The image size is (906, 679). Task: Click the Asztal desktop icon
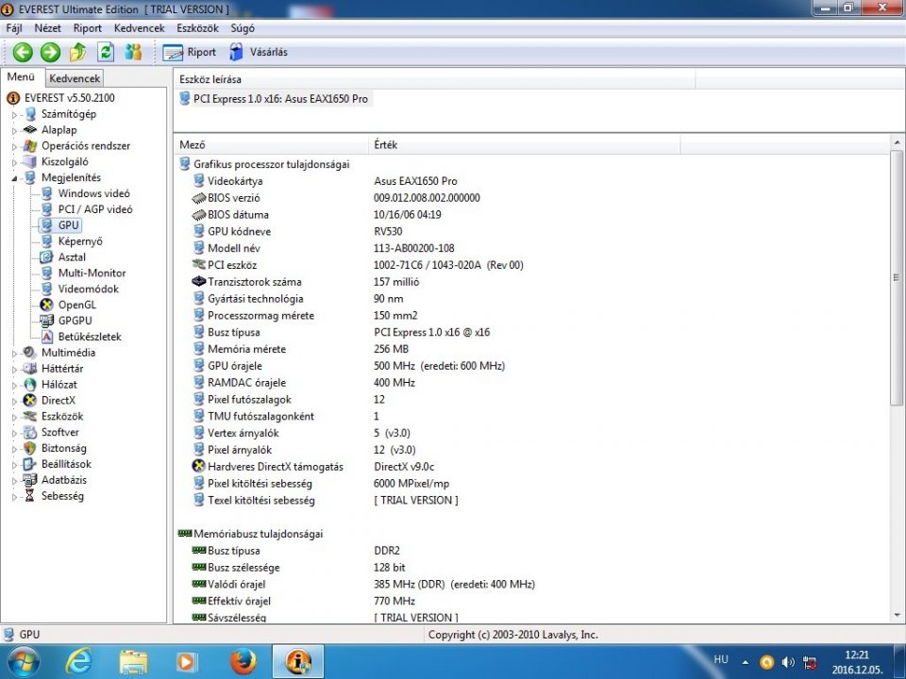(47, 257)
